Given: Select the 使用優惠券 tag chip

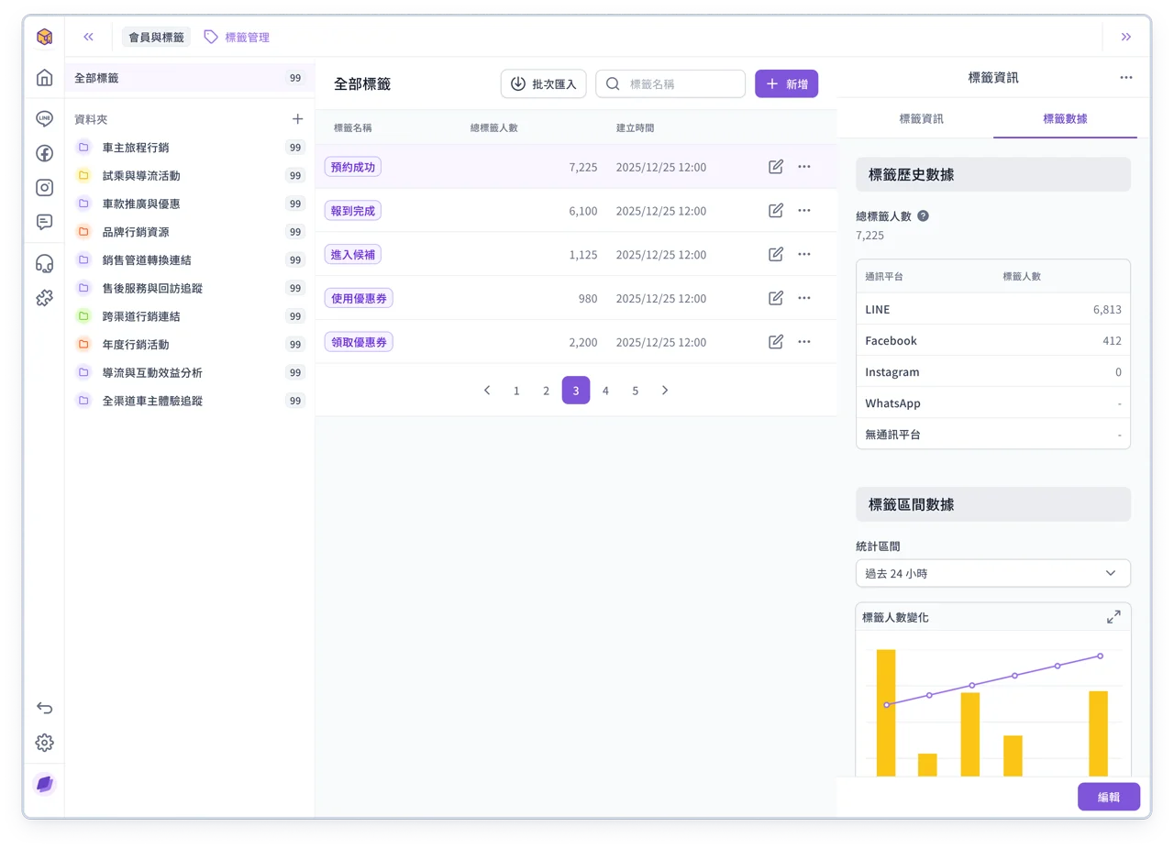Looking at the screenshot, I should tap(359, 298).
